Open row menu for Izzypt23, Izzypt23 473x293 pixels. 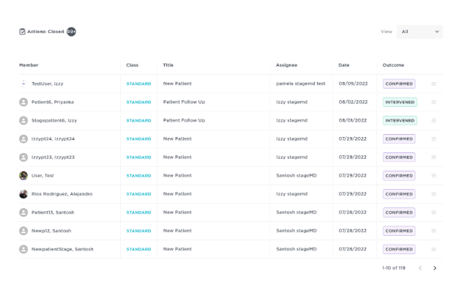(433, 157)
